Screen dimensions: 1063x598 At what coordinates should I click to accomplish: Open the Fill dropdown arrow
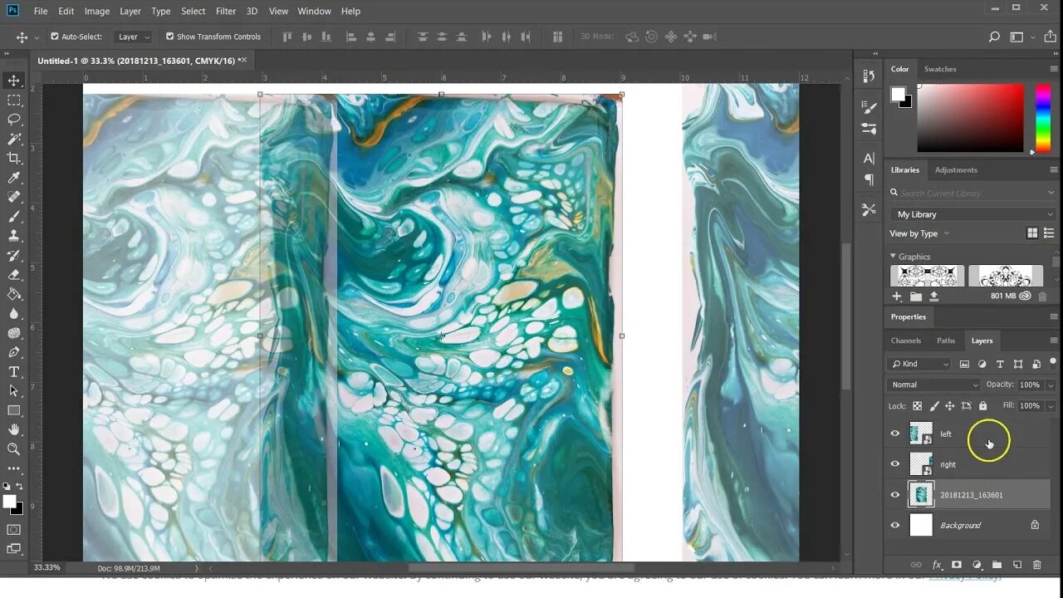1051,406
